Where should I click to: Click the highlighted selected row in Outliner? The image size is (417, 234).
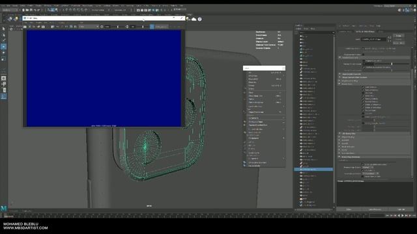pyautogui.click(x=313, y=169)
